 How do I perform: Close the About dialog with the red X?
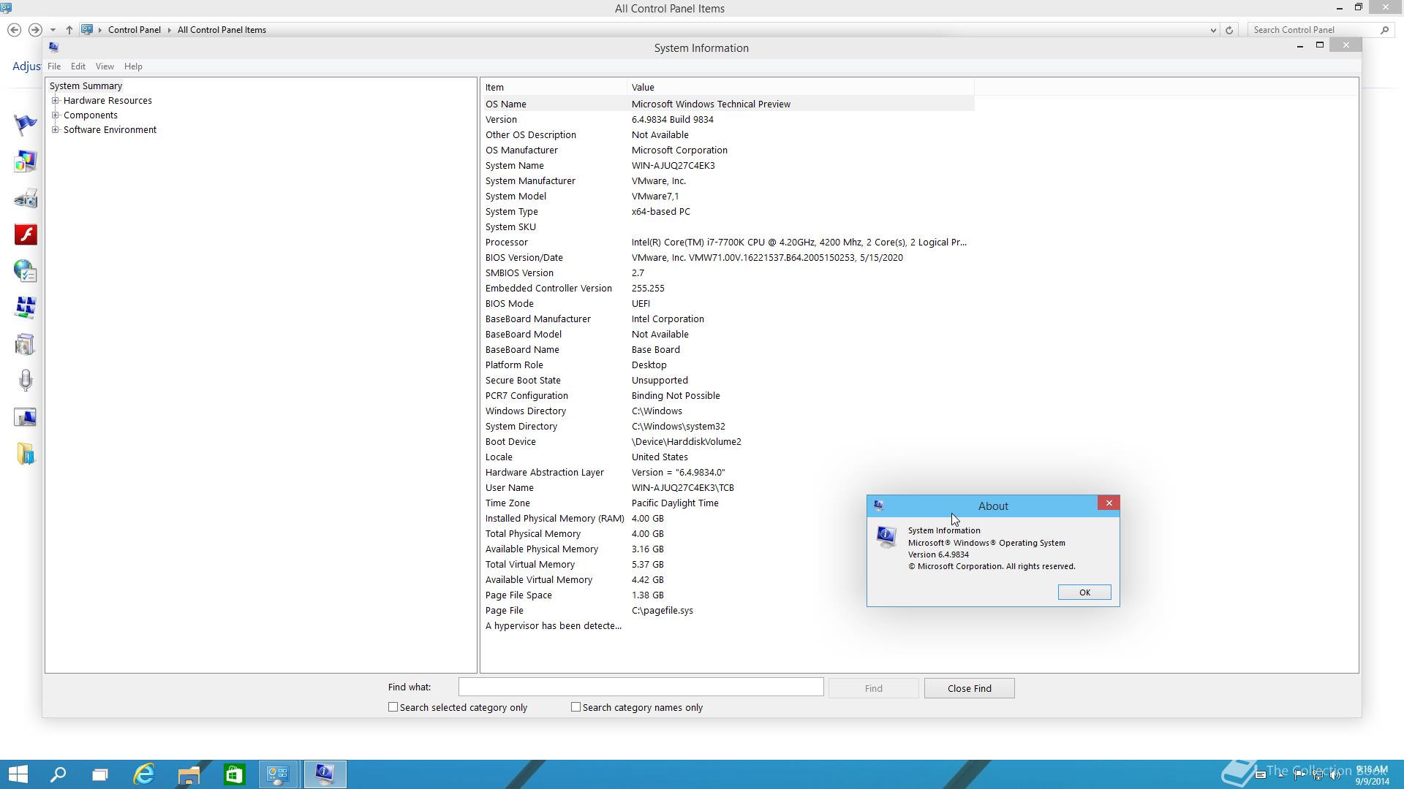pos(1109,503)
